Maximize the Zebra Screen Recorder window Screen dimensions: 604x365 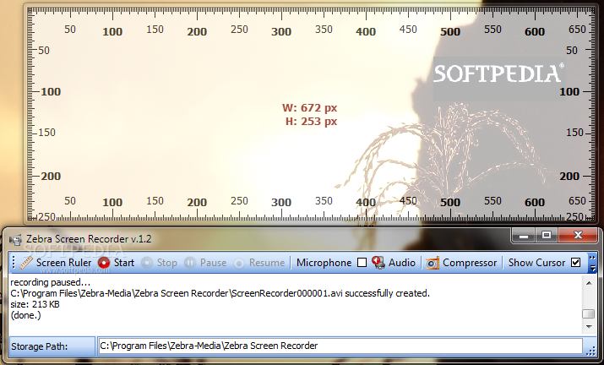[547, 235]
